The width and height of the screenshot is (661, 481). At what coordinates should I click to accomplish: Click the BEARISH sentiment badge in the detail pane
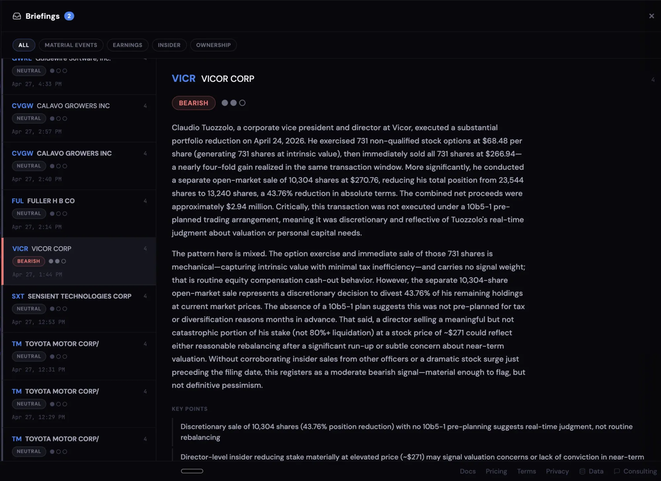point(194,103)
